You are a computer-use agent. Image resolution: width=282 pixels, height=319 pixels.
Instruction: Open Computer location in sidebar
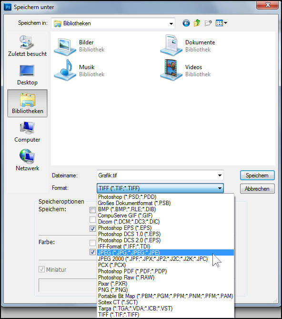[x=27, y=132]
